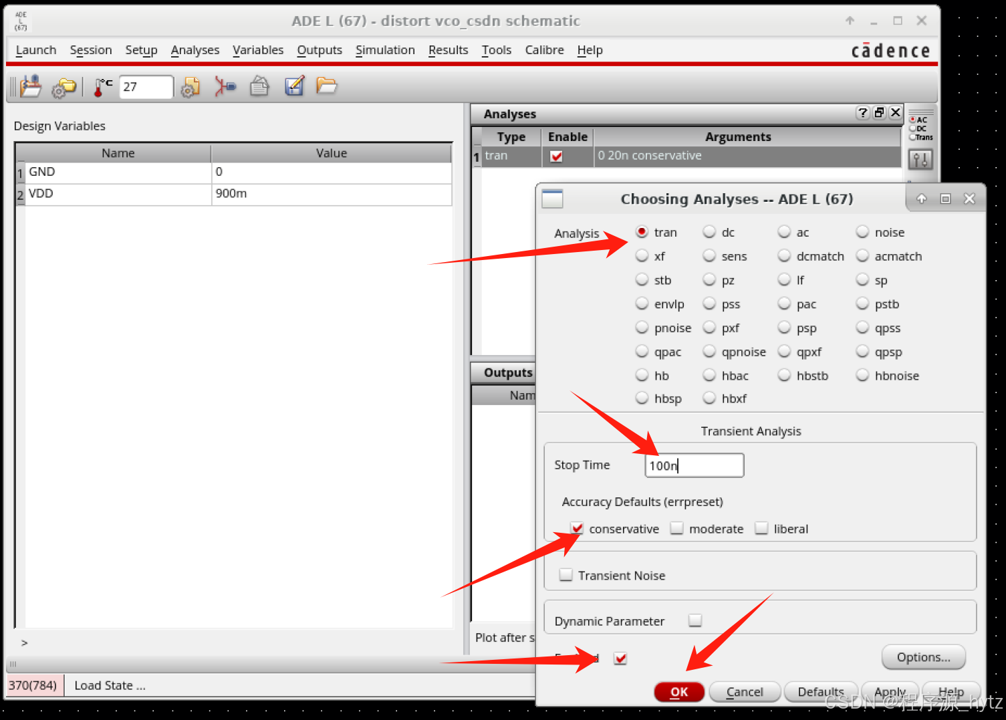Screen dimensions: 1006x720
Task: Click the Stop Time input field
Action: [695, 465]
